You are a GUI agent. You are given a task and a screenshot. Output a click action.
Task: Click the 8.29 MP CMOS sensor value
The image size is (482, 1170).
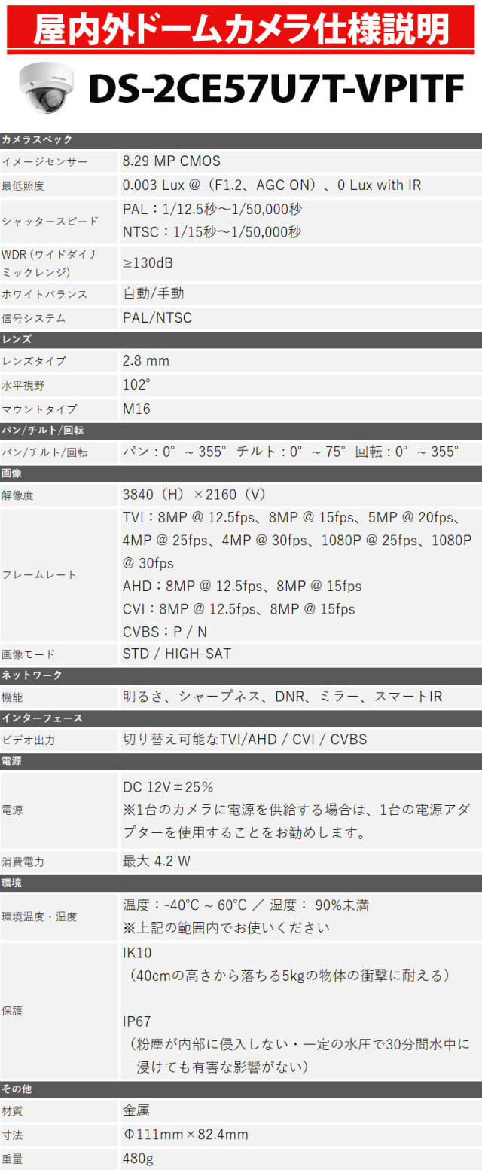(x=171, y=161)
